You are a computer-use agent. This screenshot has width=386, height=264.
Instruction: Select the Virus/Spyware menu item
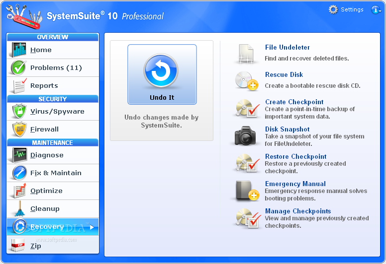(x=53, y=111)
